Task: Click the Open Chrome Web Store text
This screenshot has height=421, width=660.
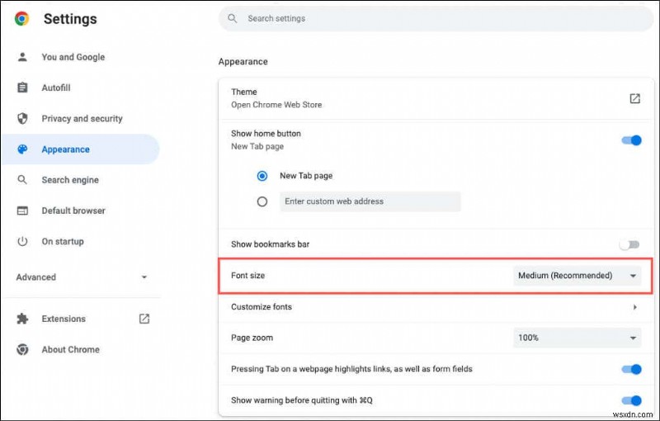Action: [x=276, y=105]
